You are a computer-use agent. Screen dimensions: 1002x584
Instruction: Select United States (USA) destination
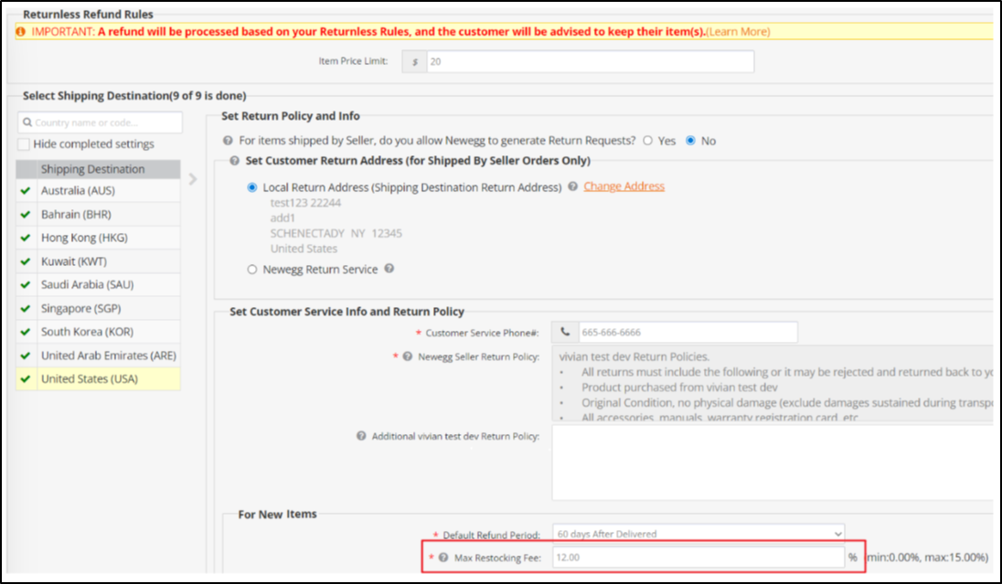tap(90, 379)
